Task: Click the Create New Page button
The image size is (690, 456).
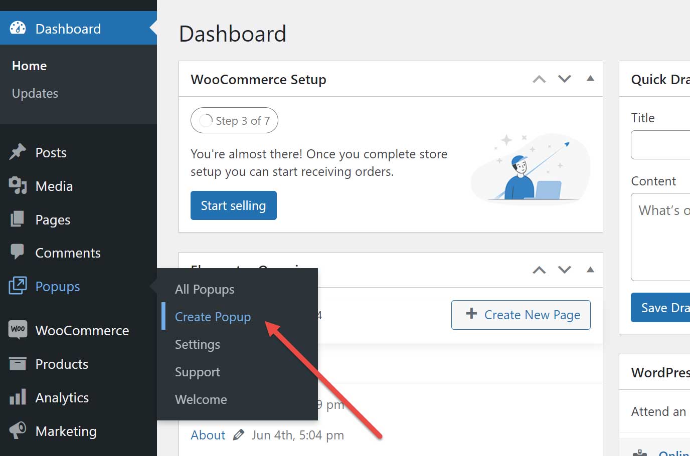Action: coord(521,315)
